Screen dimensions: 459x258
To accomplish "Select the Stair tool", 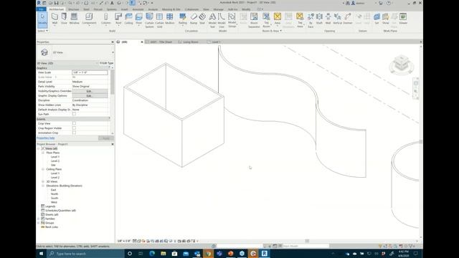I will [202, 19].
